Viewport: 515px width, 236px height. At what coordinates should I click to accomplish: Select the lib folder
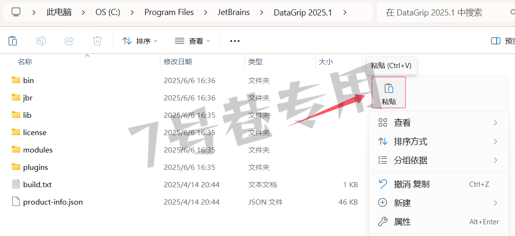[x=27, y=115]
